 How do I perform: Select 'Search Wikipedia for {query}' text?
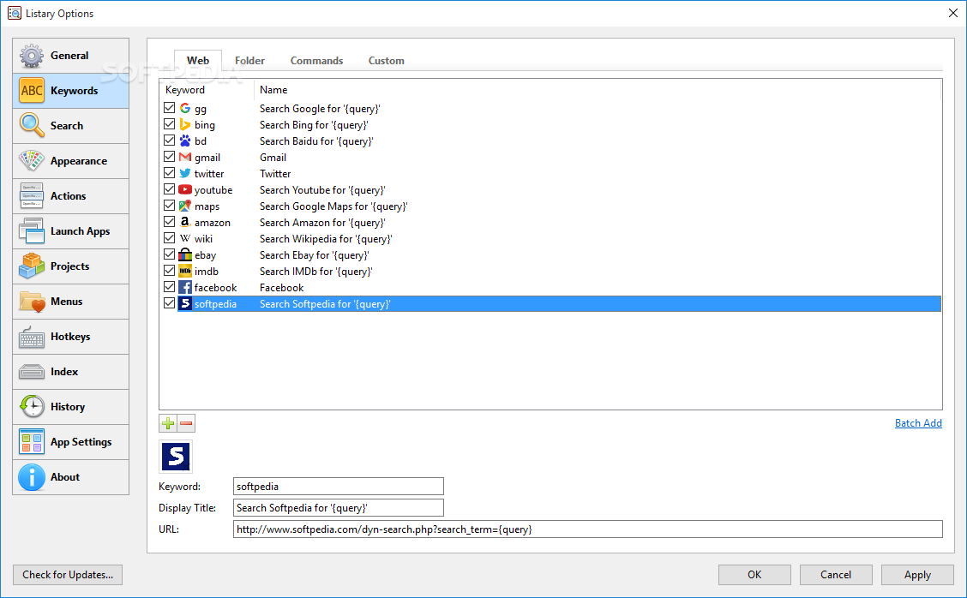tap(326, 238)
